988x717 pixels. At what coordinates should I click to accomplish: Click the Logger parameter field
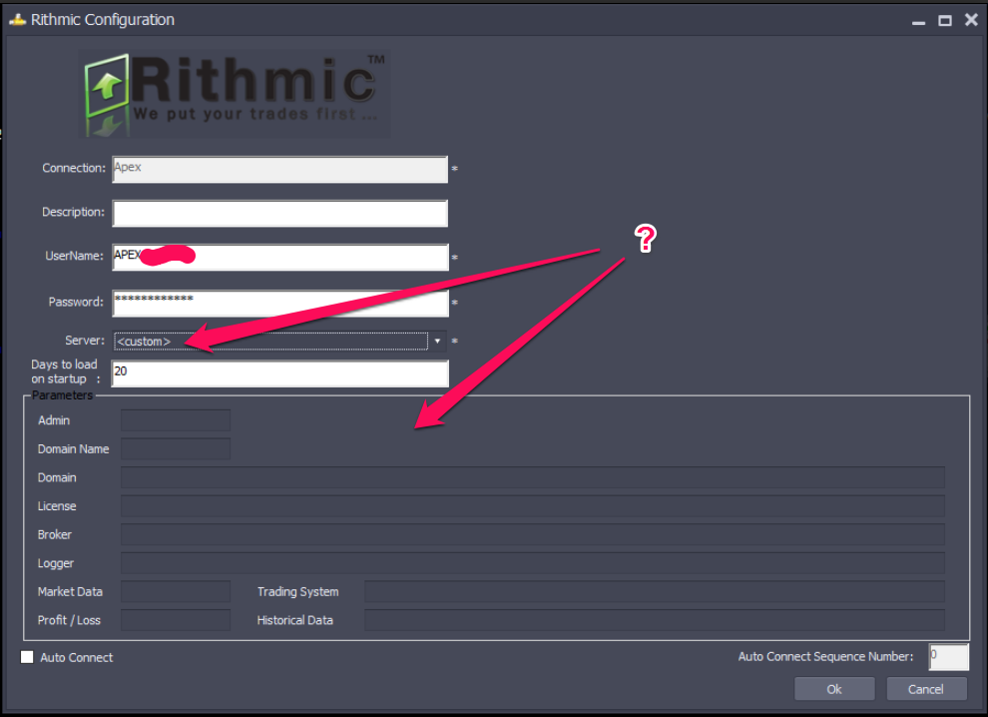tap(533, 563)
